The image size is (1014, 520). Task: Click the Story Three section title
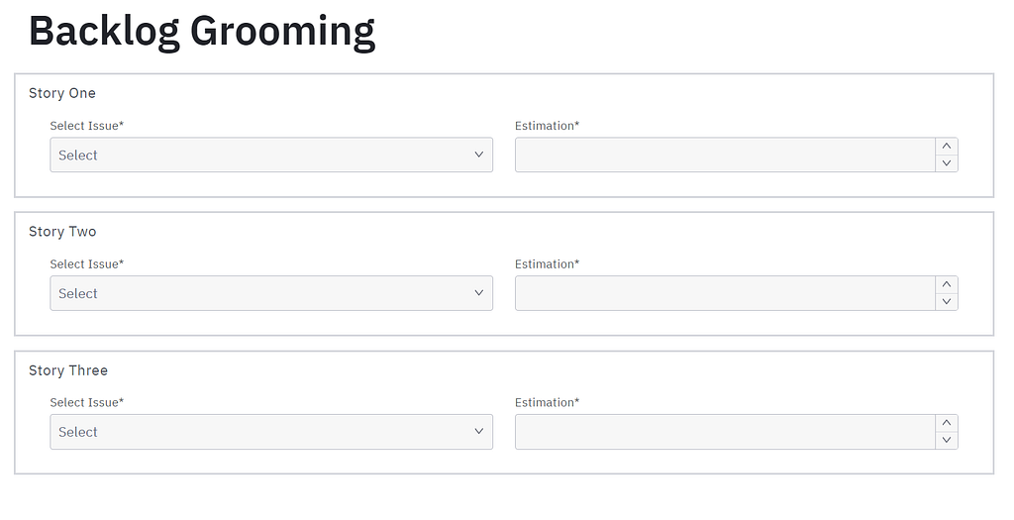coord(68,370)
